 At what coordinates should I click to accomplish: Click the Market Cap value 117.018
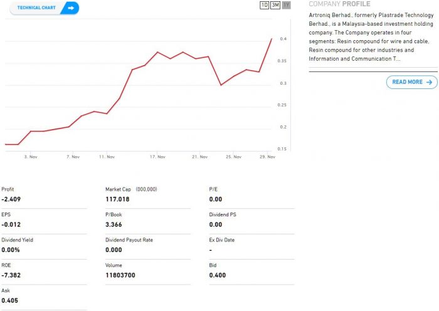click(118, 199)
